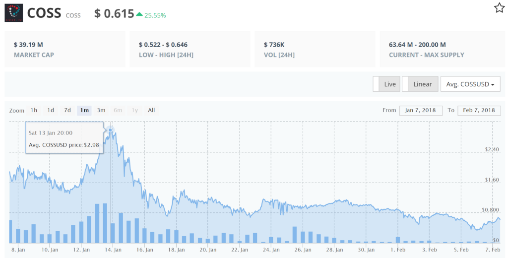508x258 pixels.
Task: Click the VOL [24H] stat card
Action: point(315,49)
